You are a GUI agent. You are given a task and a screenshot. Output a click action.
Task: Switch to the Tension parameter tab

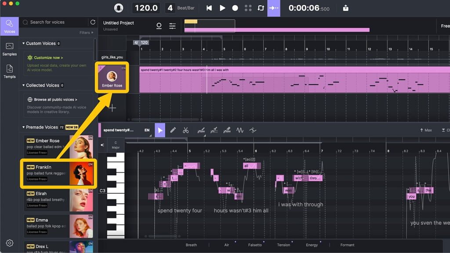283,245
